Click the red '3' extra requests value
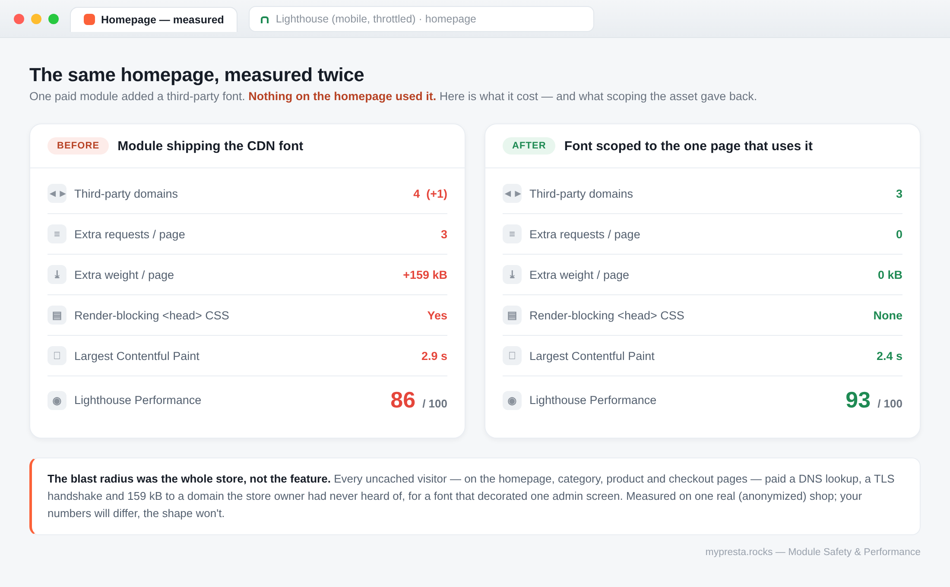Viewport: 950px width, 587px height. click(444, 234)
